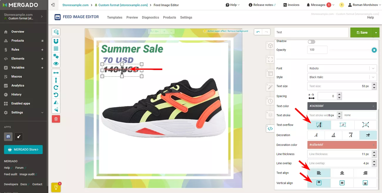Open MERGADO Store button
Image resolution: width=382 pixels, height=193 pixels.
(x=23, y=149)
